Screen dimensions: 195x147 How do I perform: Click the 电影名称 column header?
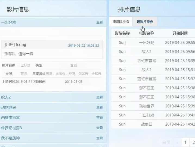coord(147,33)
